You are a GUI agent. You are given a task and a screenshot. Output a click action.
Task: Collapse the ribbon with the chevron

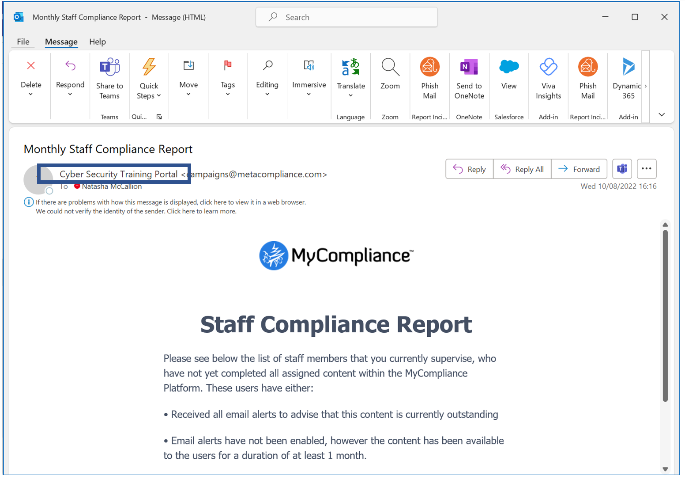[662, 114]
